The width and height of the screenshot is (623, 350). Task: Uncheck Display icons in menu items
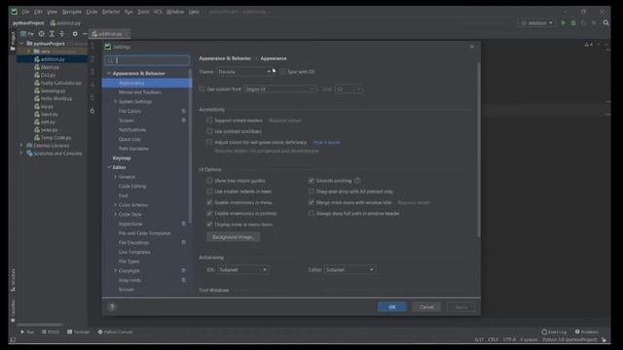209,225
